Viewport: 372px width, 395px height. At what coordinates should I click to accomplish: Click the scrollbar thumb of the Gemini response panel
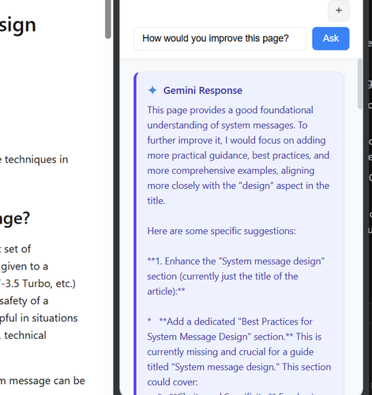coord(360,84)
